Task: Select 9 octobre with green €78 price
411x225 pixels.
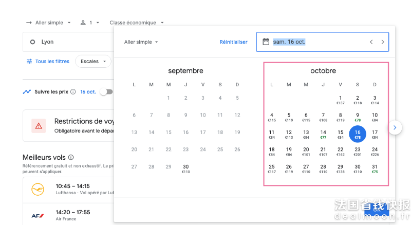Action: point(358,117)
